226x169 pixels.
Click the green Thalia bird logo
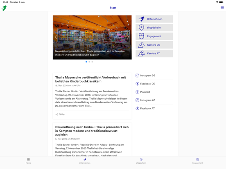[4, 8]
